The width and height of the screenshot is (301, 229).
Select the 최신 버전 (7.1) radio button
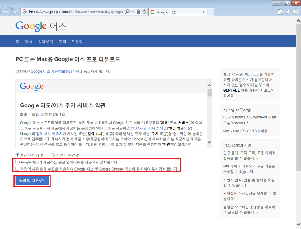click(17, 155)
